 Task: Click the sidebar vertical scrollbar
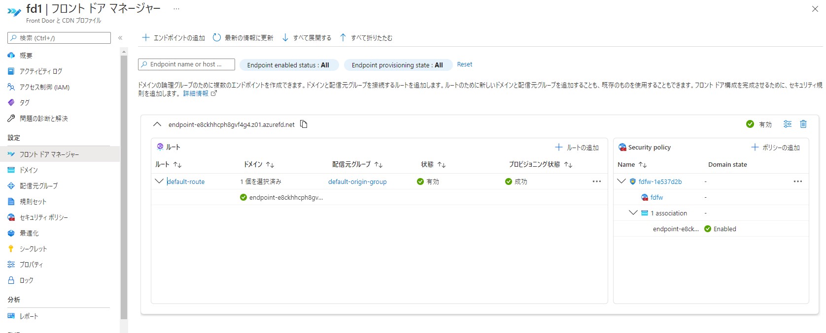(124, 187)
